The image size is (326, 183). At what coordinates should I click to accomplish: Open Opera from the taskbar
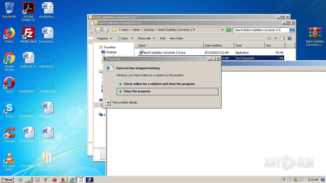click(55, 180)
